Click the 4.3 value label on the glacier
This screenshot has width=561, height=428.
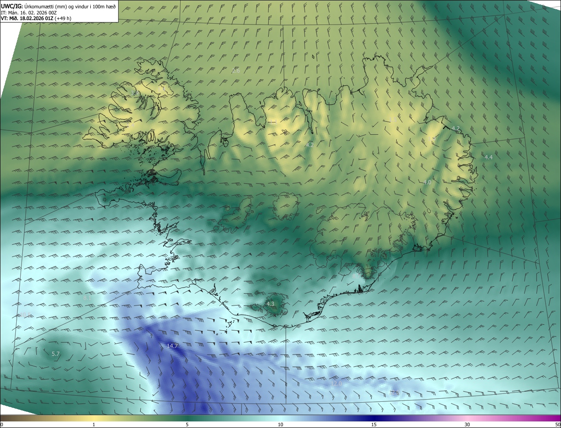270,304
